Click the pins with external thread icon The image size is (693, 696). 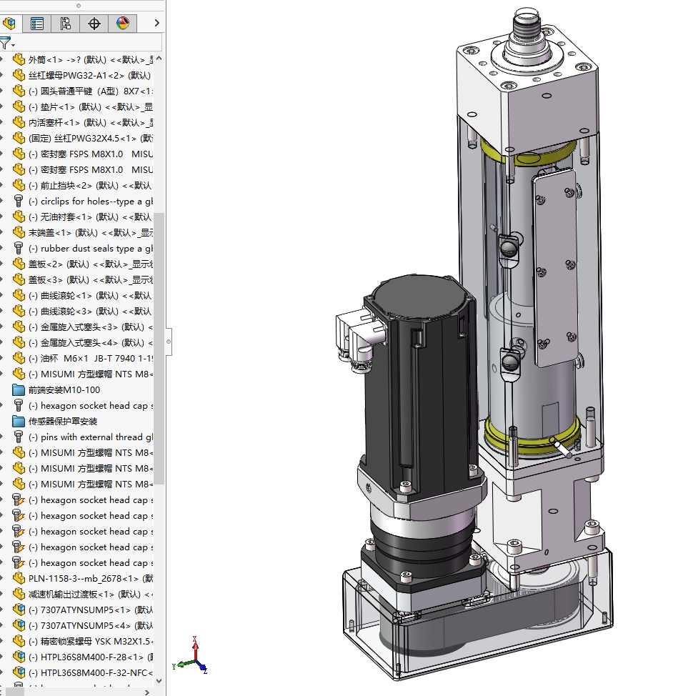[19, 437]
